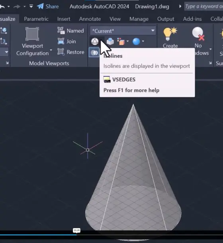Focus the Type a keyword search field

tap(203, 6)
